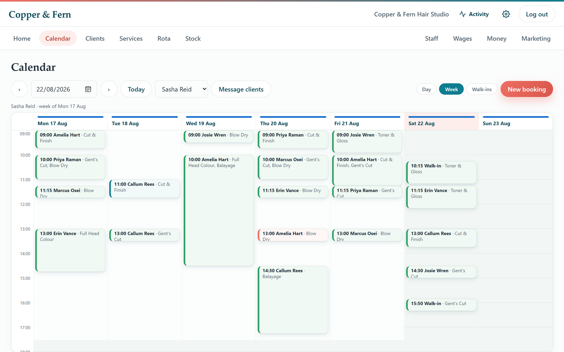Viewport: 564px width, 352px height.
Task: Open Friday 13:00 Marcus Osei booking
Action: click(367, 235)
